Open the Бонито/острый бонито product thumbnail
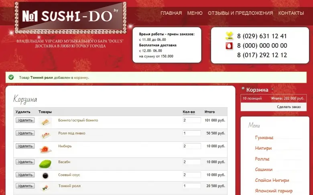The width and height of the screenshot is (313, 195). click(45, 122)
